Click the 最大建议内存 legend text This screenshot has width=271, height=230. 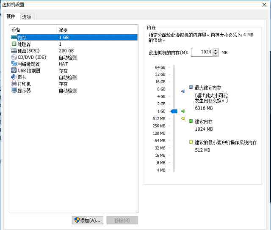[208, 88]
